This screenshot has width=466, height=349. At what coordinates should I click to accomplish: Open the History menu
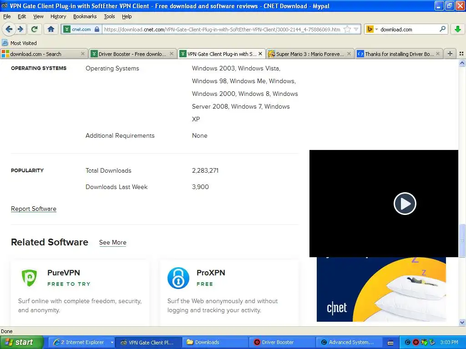pyautogui.click(x=58, y=16)
